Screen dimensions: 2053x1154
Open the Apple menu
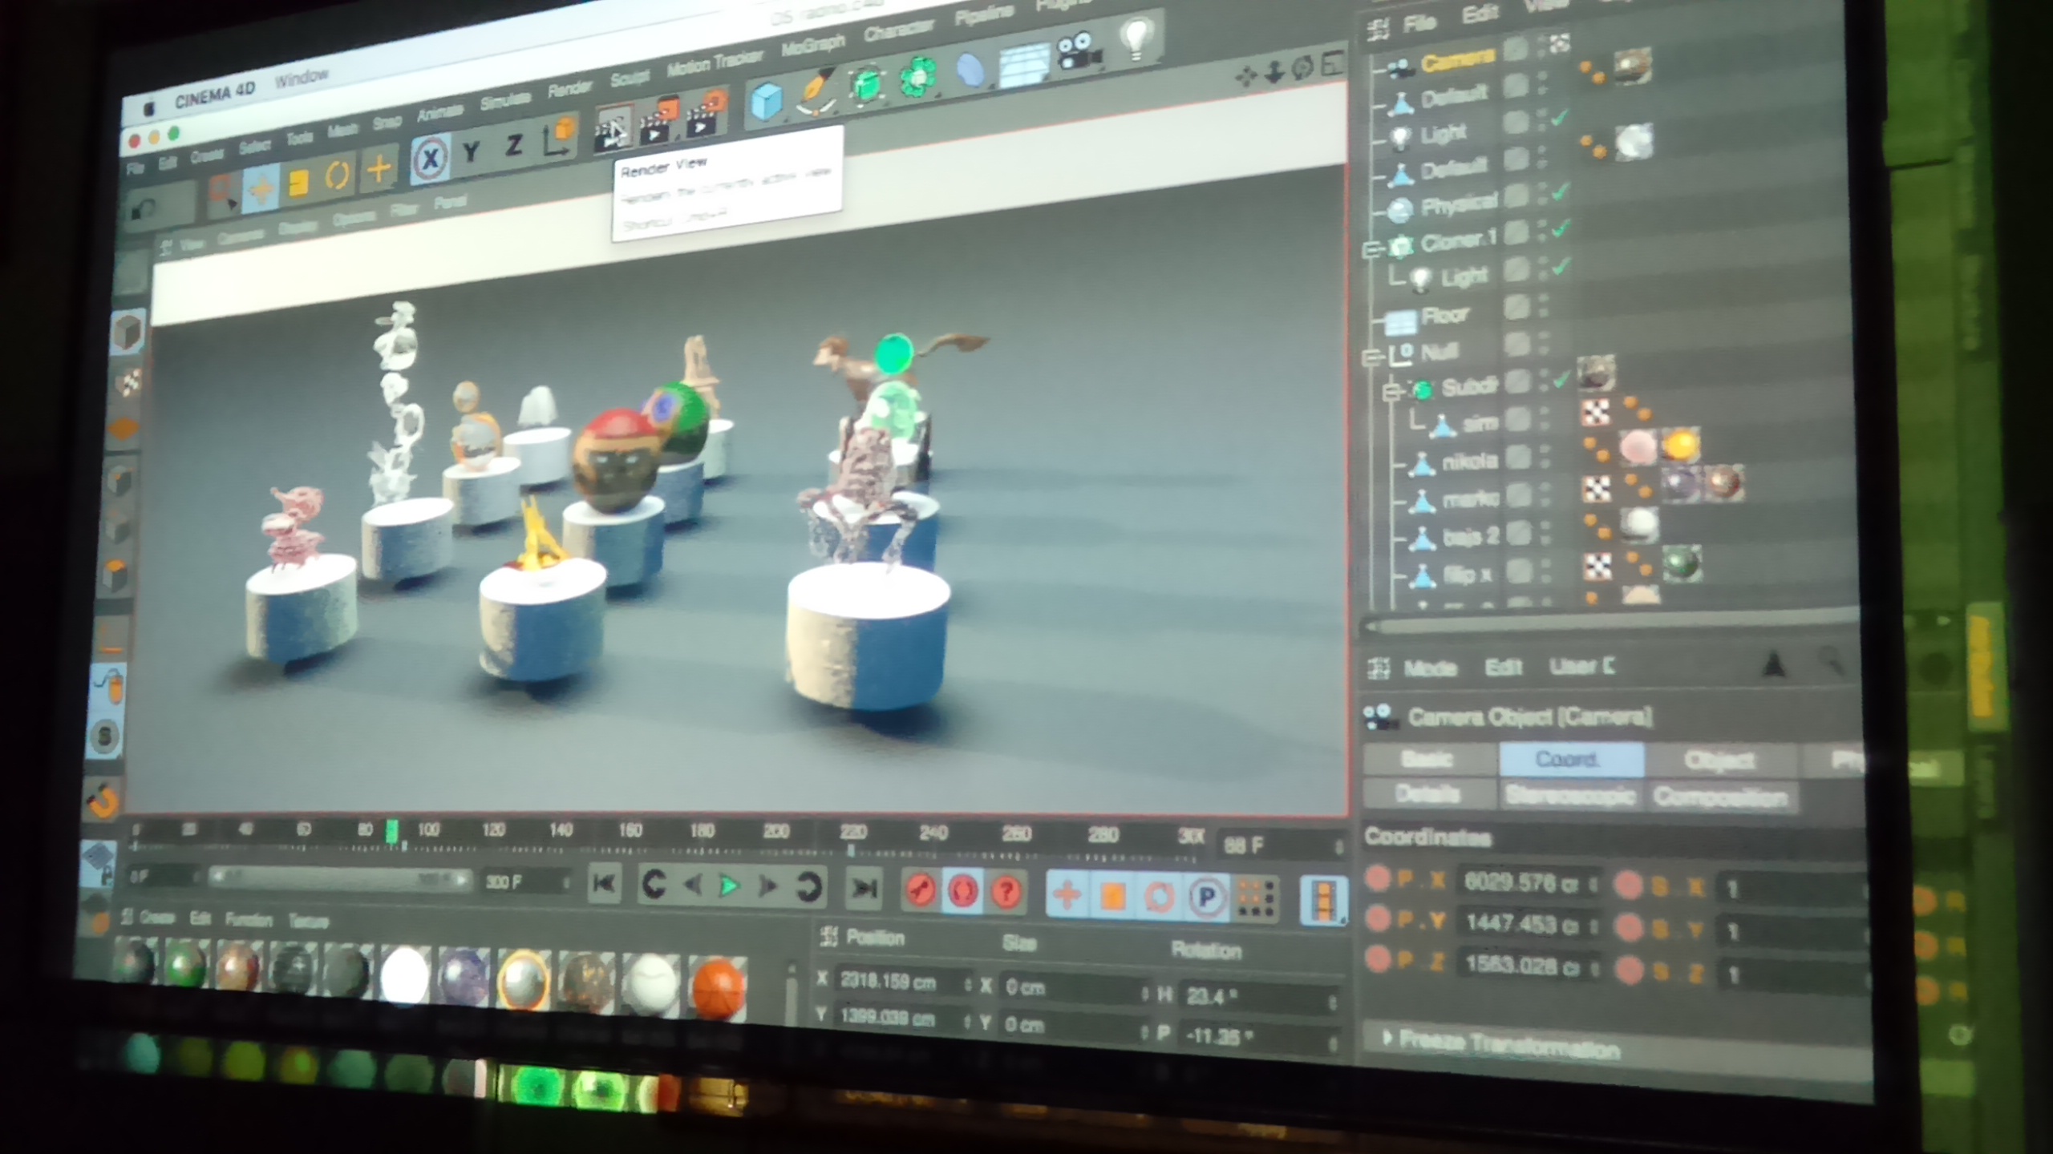148,107
